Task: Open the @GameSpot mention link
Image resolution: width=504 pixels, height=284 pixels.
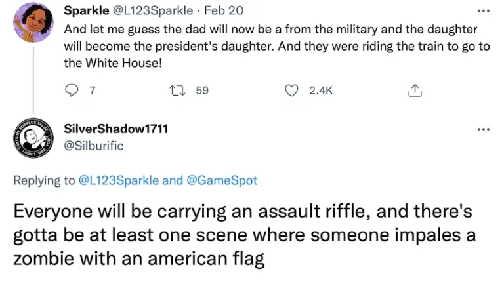Action: pyautogui.click(x=222, y=180)
